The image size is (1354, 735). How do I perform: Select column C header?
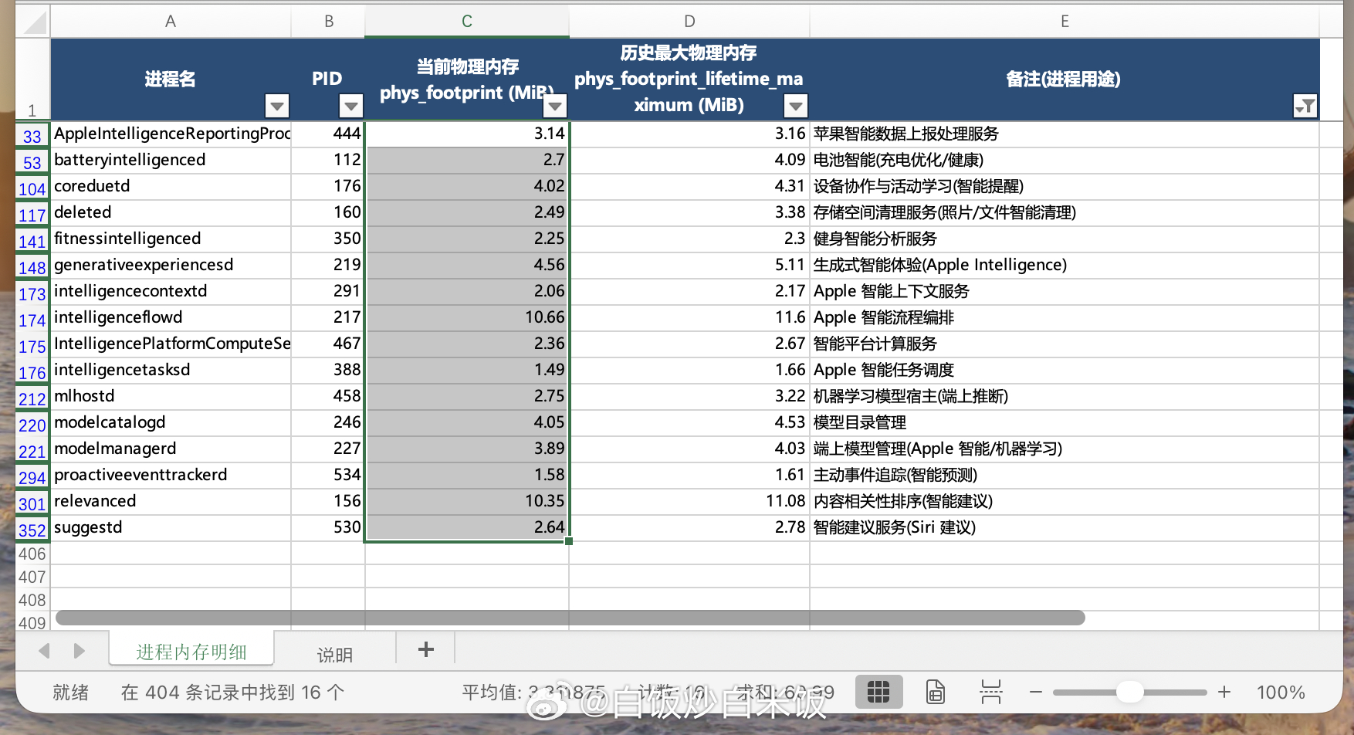pos(467,22)
